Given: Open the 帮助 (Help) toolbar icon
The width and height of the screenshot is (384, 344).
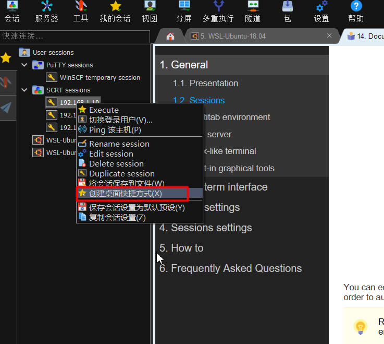Looking at the screenshot, I should (x=356, y=11).
